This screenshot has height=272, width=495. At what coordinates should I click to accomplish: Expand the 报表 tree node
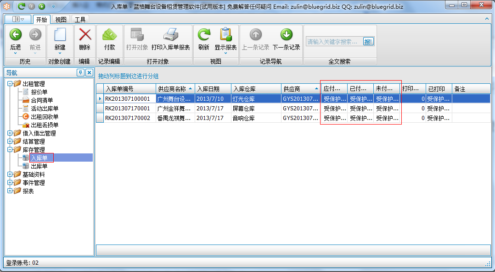point(10,190)
